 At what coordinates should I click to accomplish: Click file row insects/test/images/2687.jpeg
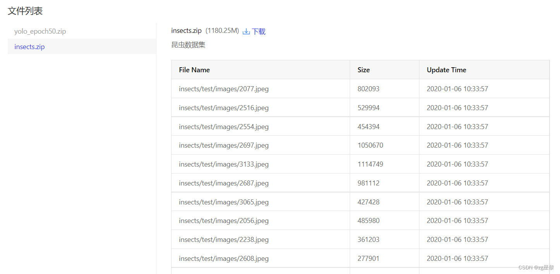point(360,183)
